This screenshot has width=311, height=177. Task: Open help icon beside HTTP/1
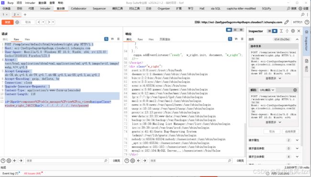pos(307,22)
